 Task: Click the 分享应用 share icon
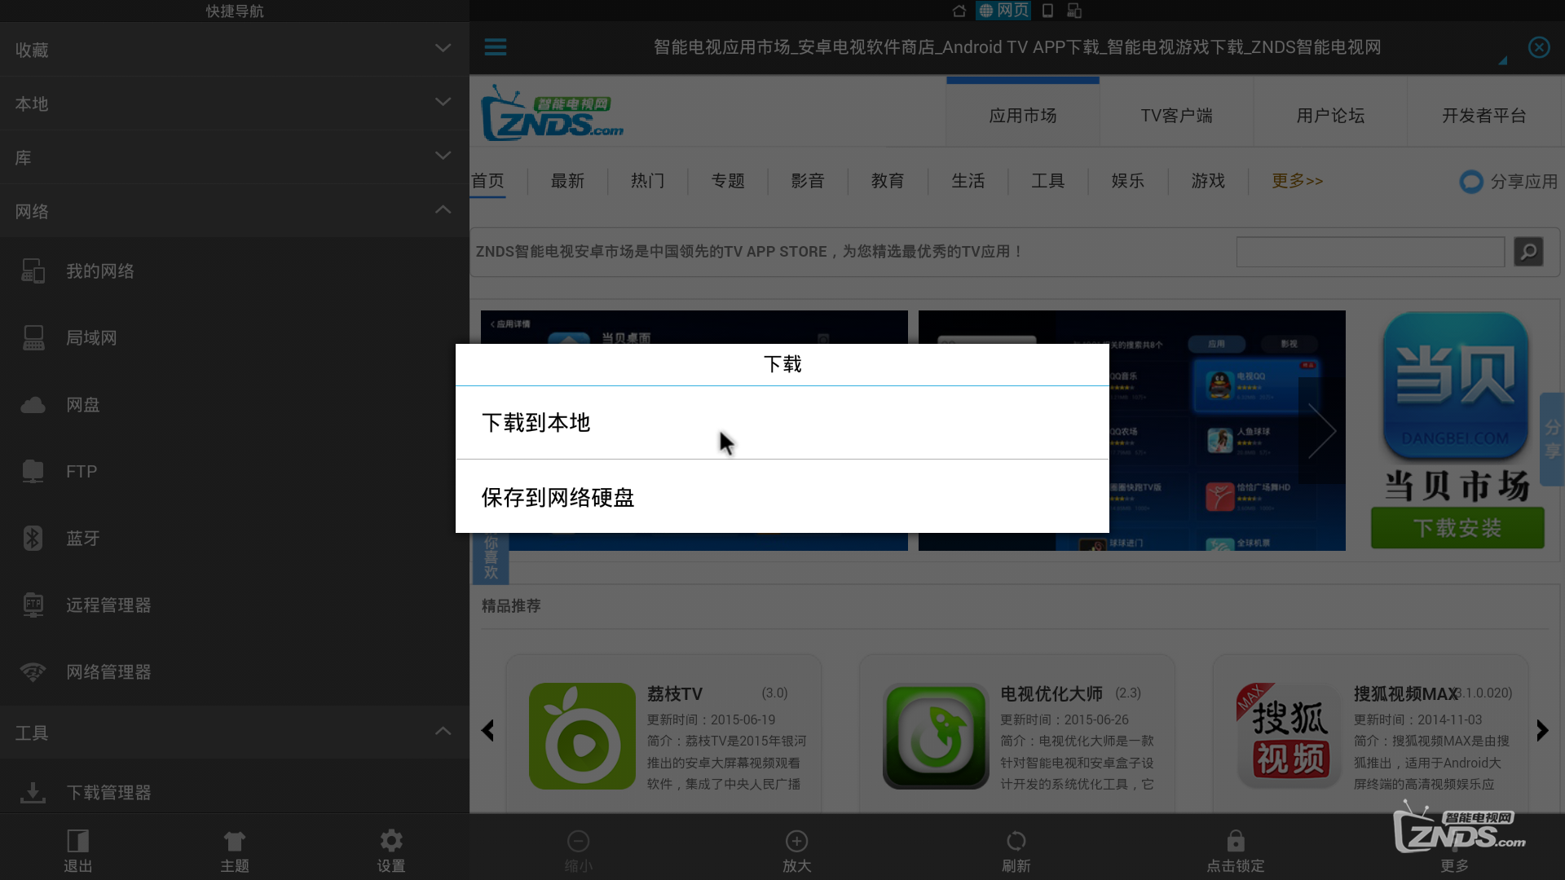point(1471,182)
